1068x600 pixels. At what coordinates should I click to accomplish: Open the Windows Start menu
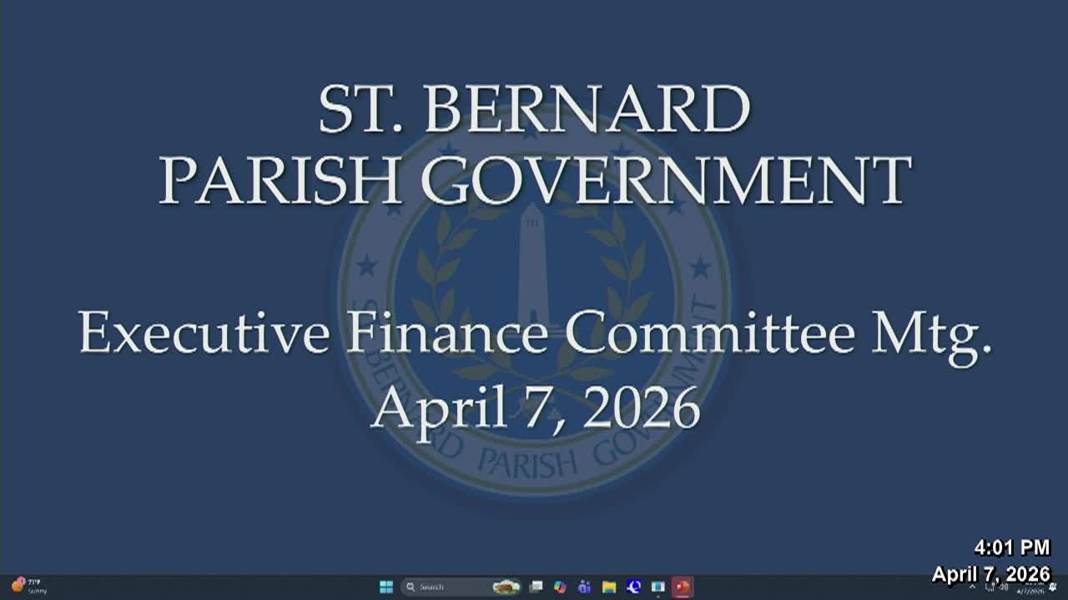point(386,587)
